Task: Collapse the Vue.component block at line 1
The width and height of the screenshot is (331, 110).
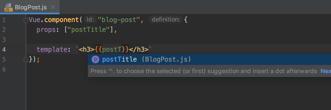Action: (26, 20)
